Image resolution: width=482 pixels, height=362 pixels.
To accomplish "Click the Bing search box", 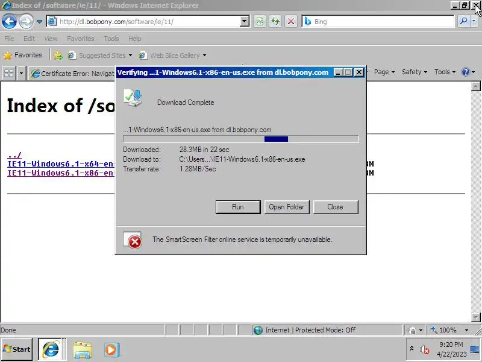I will [x=378, y=22].
